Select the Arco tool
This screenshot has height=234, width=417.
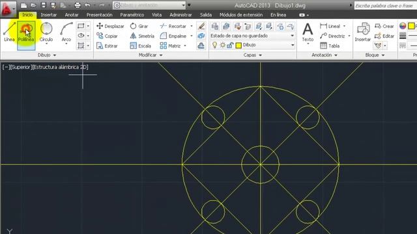tap(66, 32)
